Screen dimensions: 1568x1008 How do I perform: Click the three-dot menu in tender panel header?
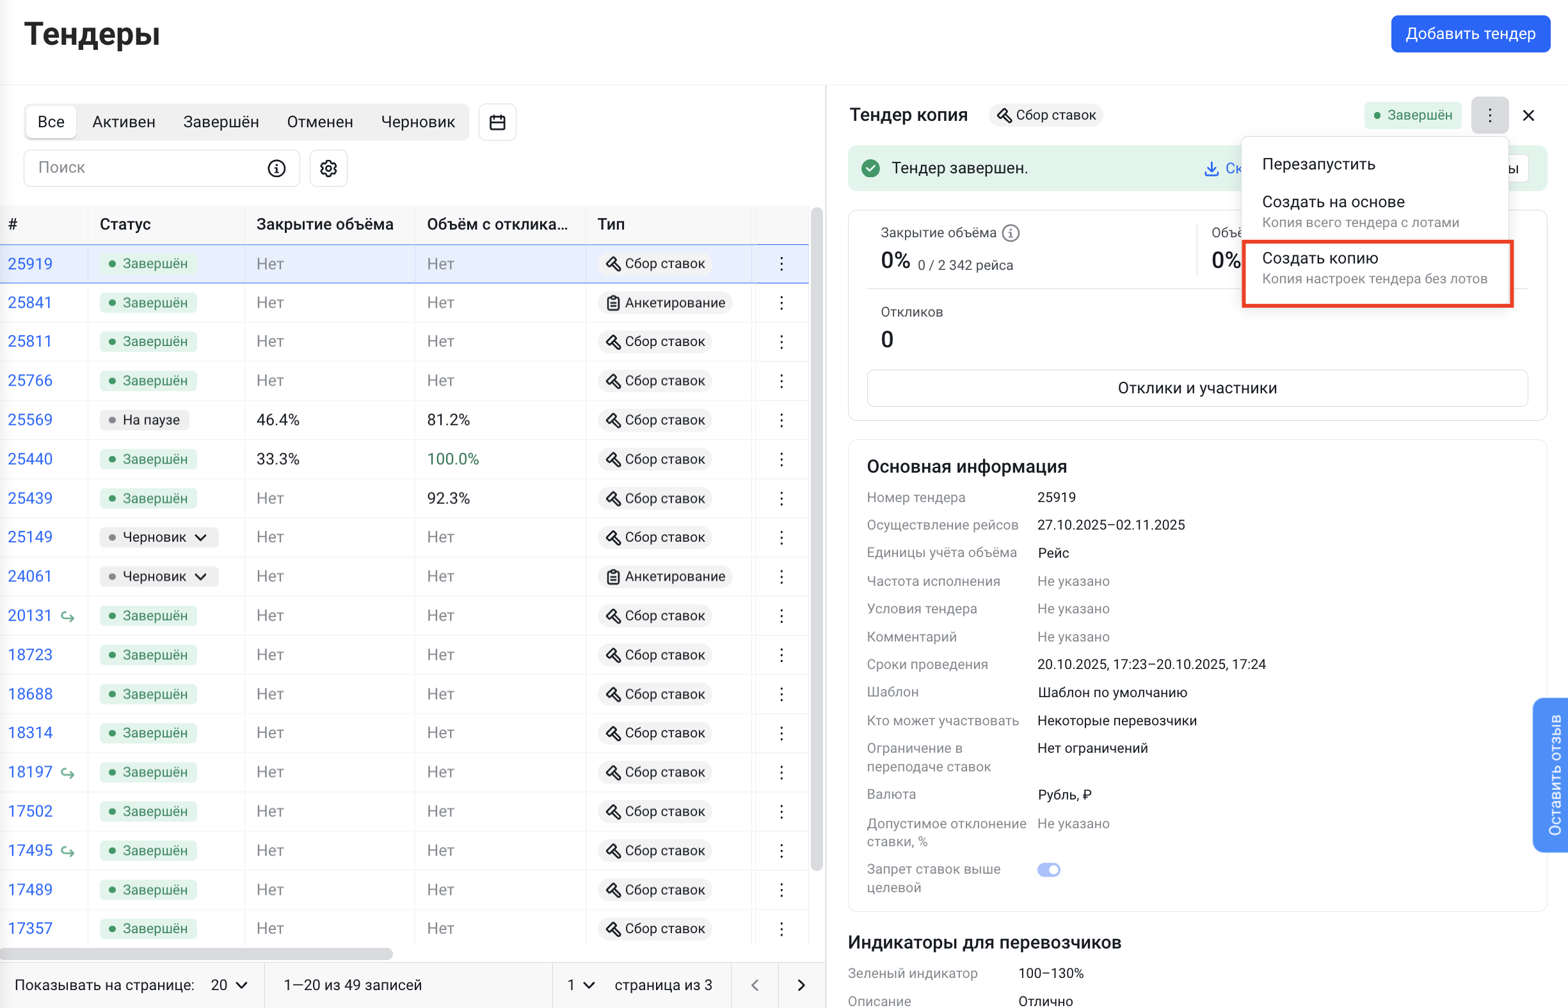pyautogui.click(x=1489, y=115)
